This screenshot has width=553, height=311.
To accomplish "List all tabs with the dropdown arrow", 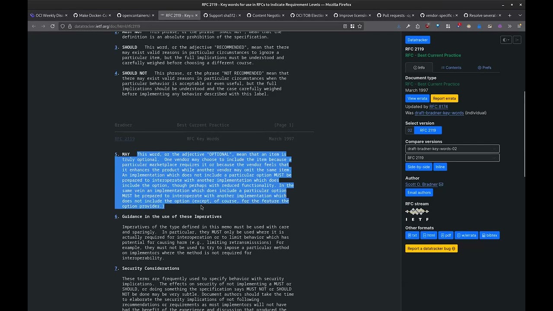I will (520, 15).
